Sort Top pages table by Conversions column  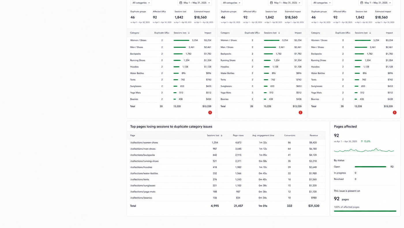pos(290,135)
